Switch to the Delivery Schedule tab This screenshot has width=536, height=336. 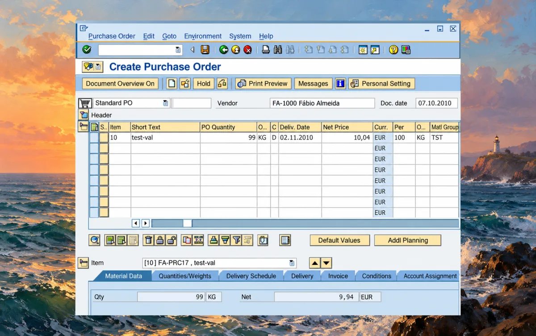point(251,276)
